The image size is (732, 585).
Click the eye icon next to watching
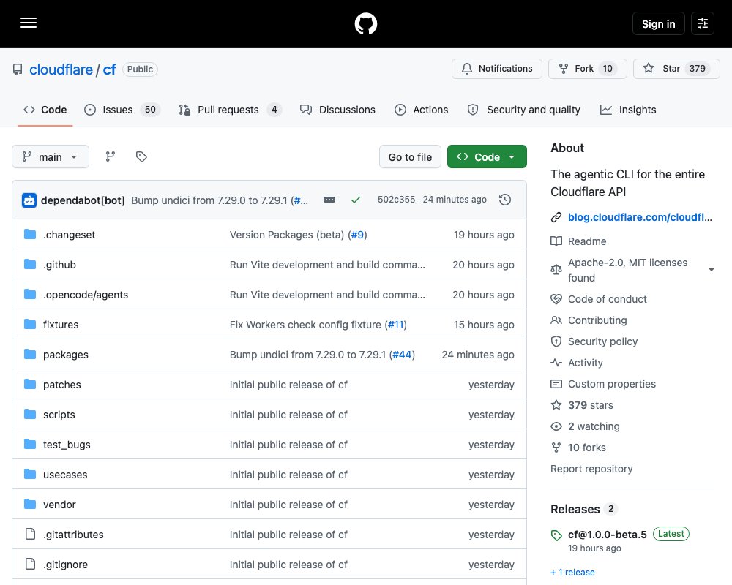[x=556, y=426]
